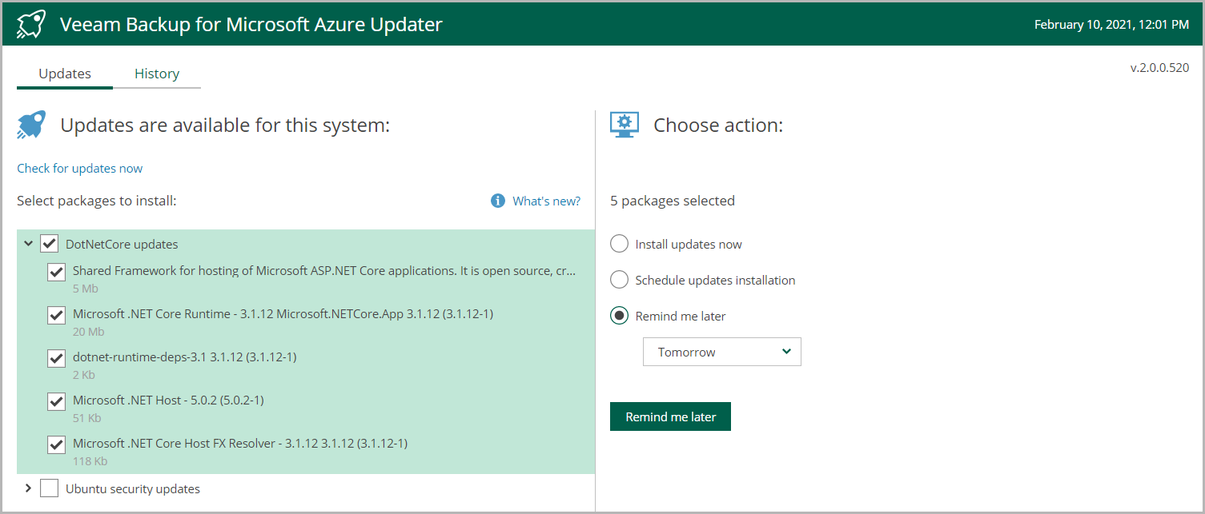This screenshot has height=514, width=1205.
Task: Click the rocket icon beside Updates are available
Action: coord(32,125)
